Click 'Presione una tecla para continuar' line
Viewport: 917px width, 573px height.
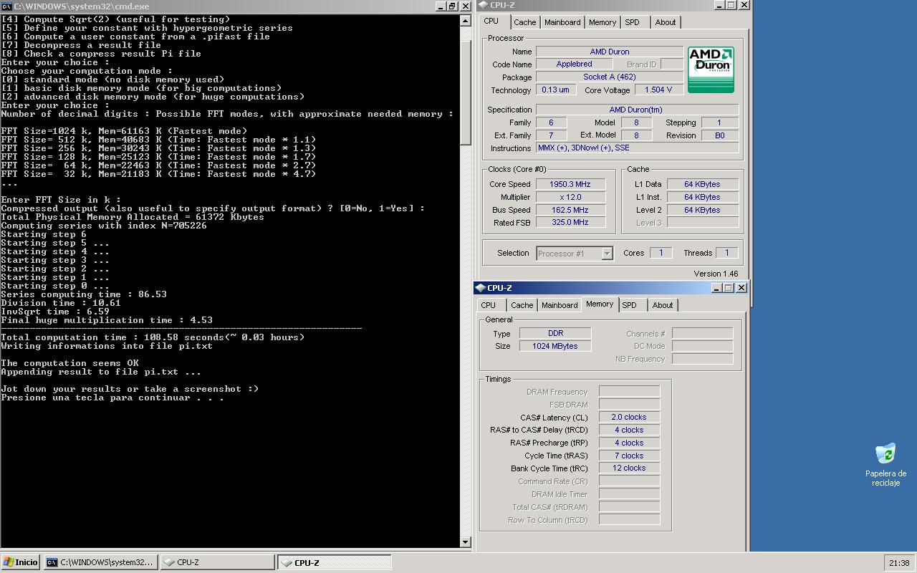click(x=112, y=398)
